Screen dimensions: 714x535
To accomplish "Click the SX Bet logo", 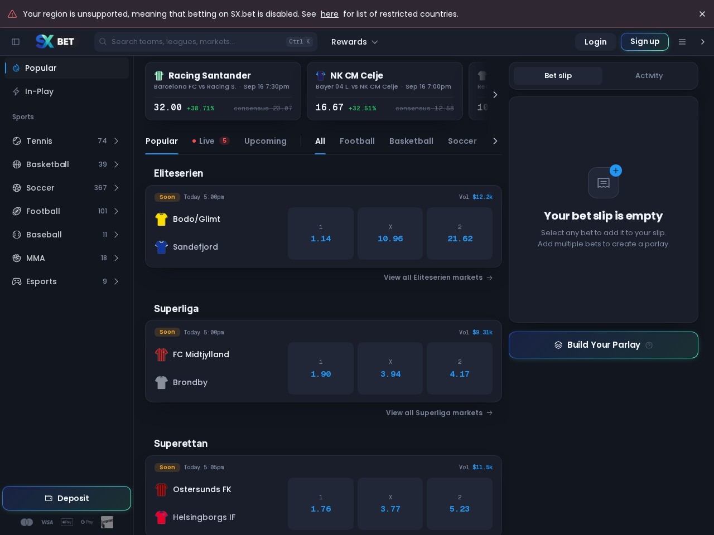I will coord(55,41).
